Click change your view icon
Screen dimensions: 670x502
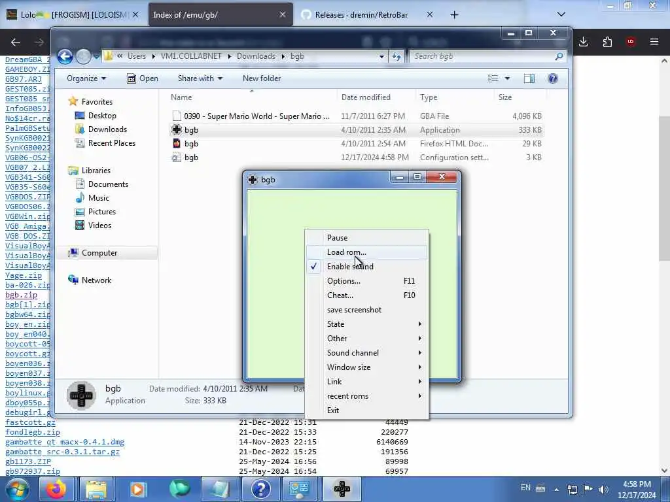tap(493, 78)
